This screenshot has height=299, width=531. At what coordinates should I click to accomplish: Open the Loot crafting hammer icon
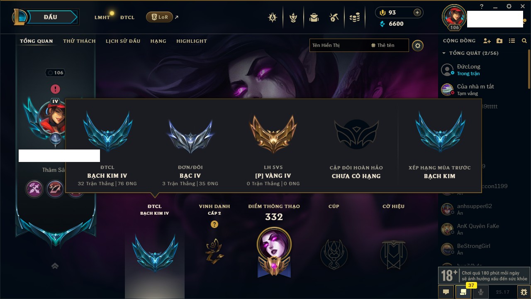pyautogui.click(x=334, y=17)
